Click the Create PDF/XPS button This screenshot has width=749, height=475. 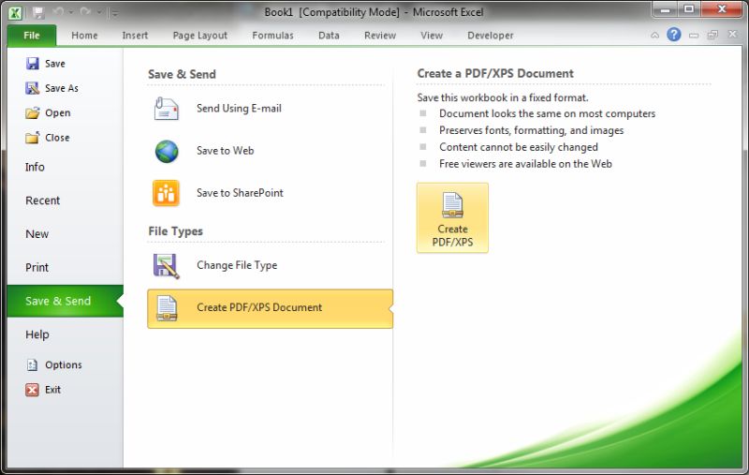452,218
